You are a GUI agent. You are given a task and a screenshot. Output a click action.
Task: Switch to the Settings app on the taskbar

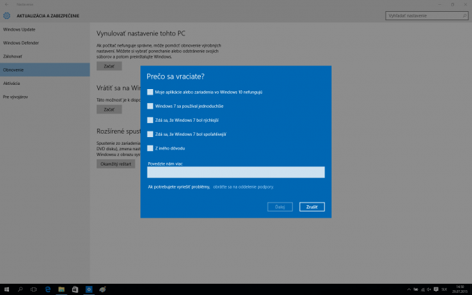tap(89, 289)
